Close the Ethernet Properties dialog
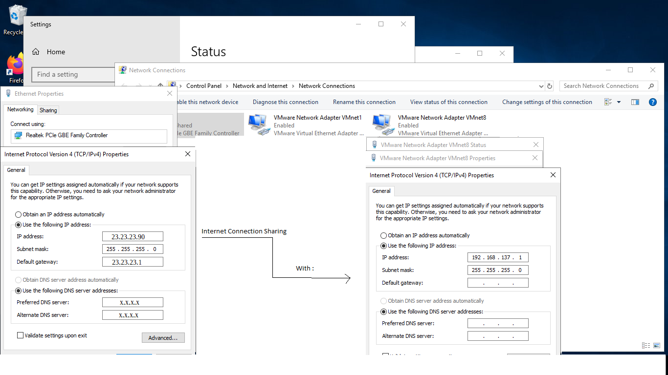This screenshot has width=668, height=375. point(170,94)
